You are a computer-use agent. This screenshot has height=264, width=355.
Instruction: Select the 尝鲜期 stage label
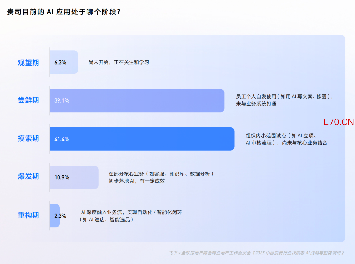(x=28, y=100)
